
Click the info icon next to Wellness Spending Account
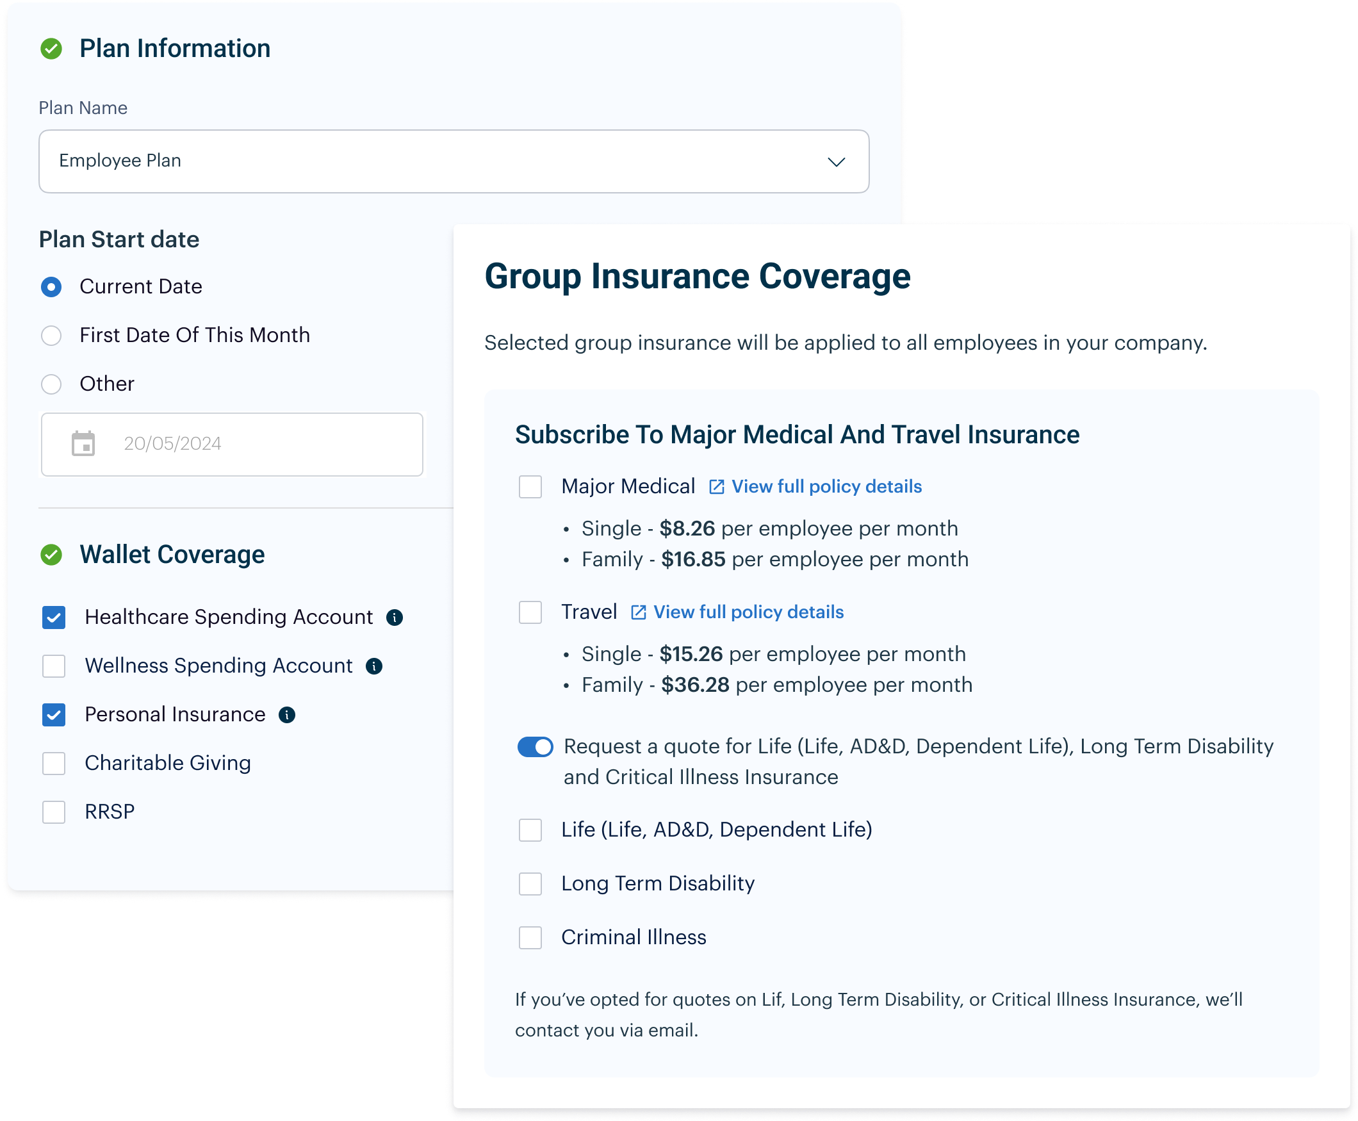pyautogui.click(x=374, y=666)
